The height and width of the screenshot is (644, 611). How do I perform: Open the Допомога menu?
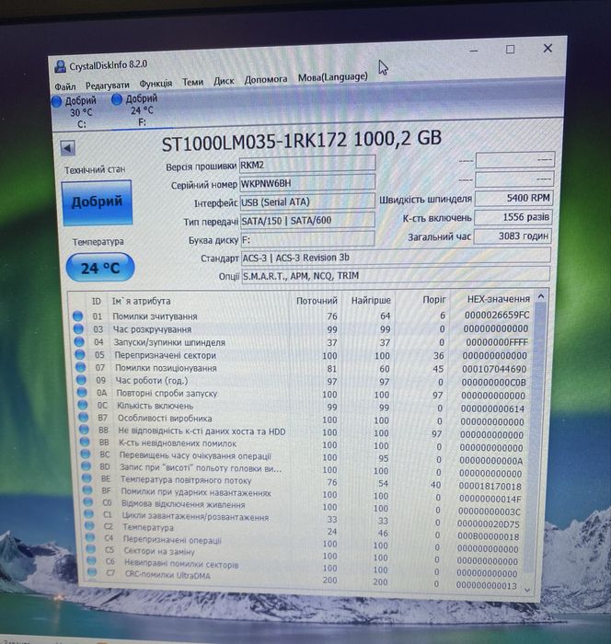pos(266,79)
